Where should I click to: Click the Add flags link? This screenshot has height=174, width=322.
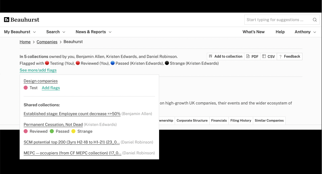tap(51, 88)
